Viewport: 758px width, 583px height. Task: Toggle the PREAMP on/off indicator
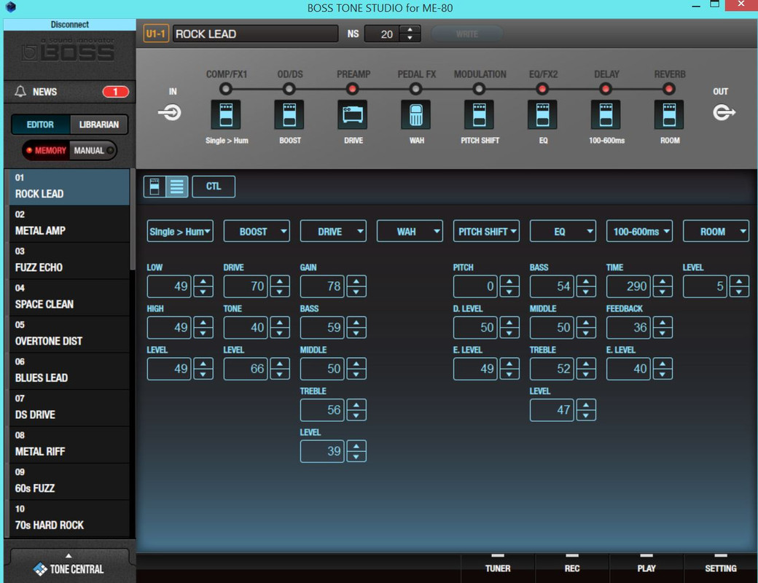tap(353, 89)
